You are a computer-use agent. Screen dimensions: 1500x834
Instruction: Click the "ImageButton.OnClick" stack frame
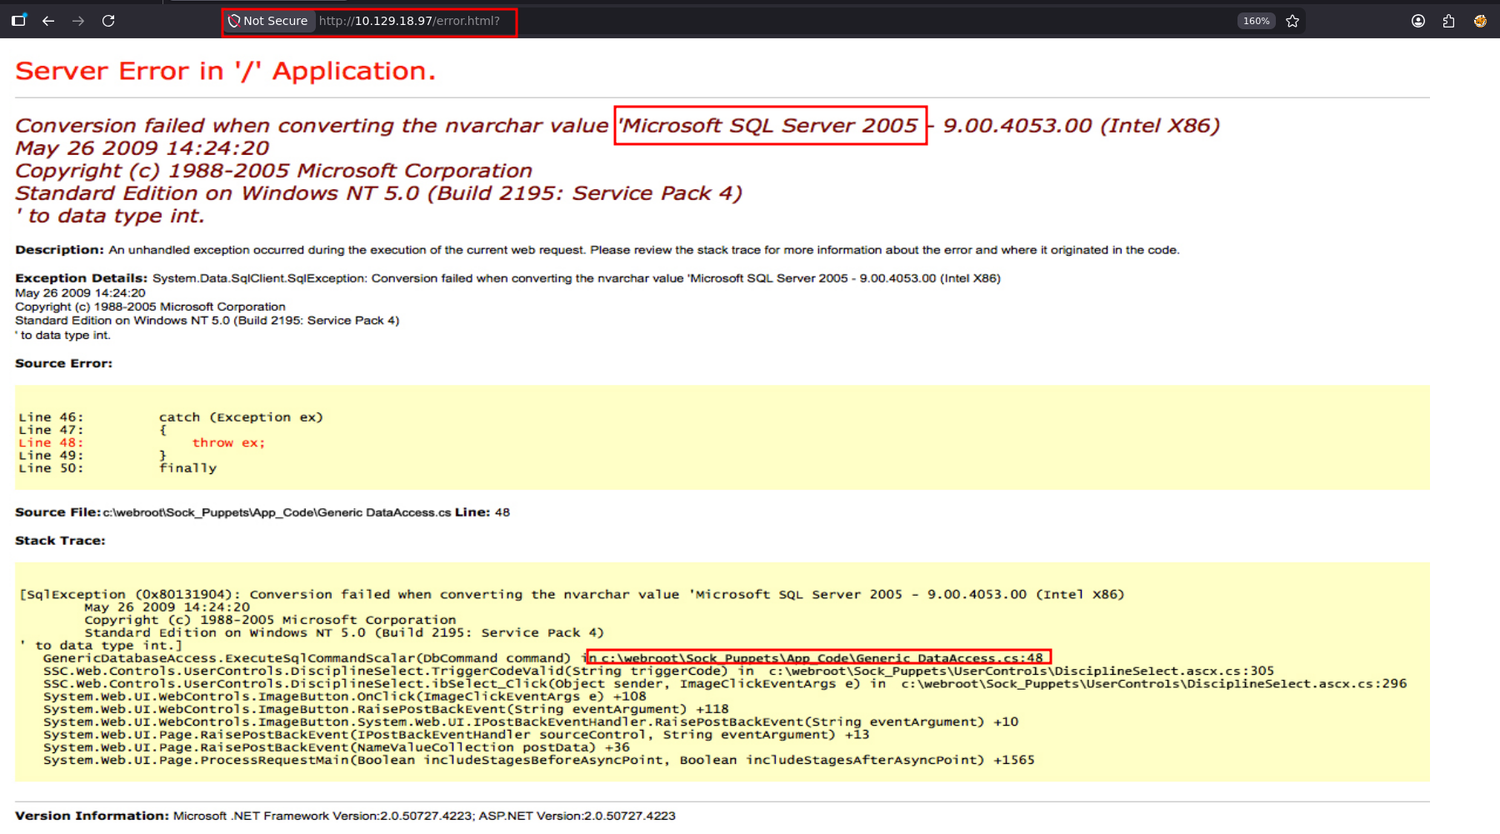click(344, 697)
